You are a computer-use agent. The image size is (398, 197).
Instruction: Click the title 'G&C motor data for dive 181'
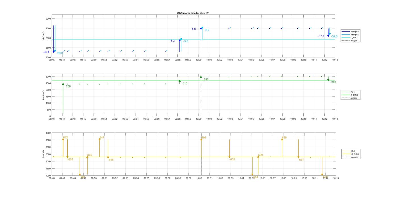pyautogui.click(x=193, y=13)
